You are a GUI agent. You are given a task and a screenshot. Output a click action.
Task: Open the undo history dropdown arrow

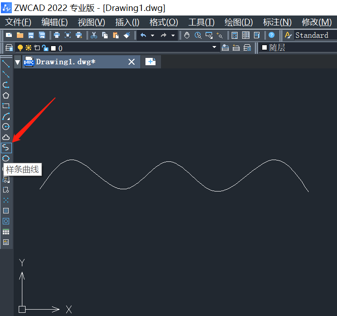coord(153,35)
